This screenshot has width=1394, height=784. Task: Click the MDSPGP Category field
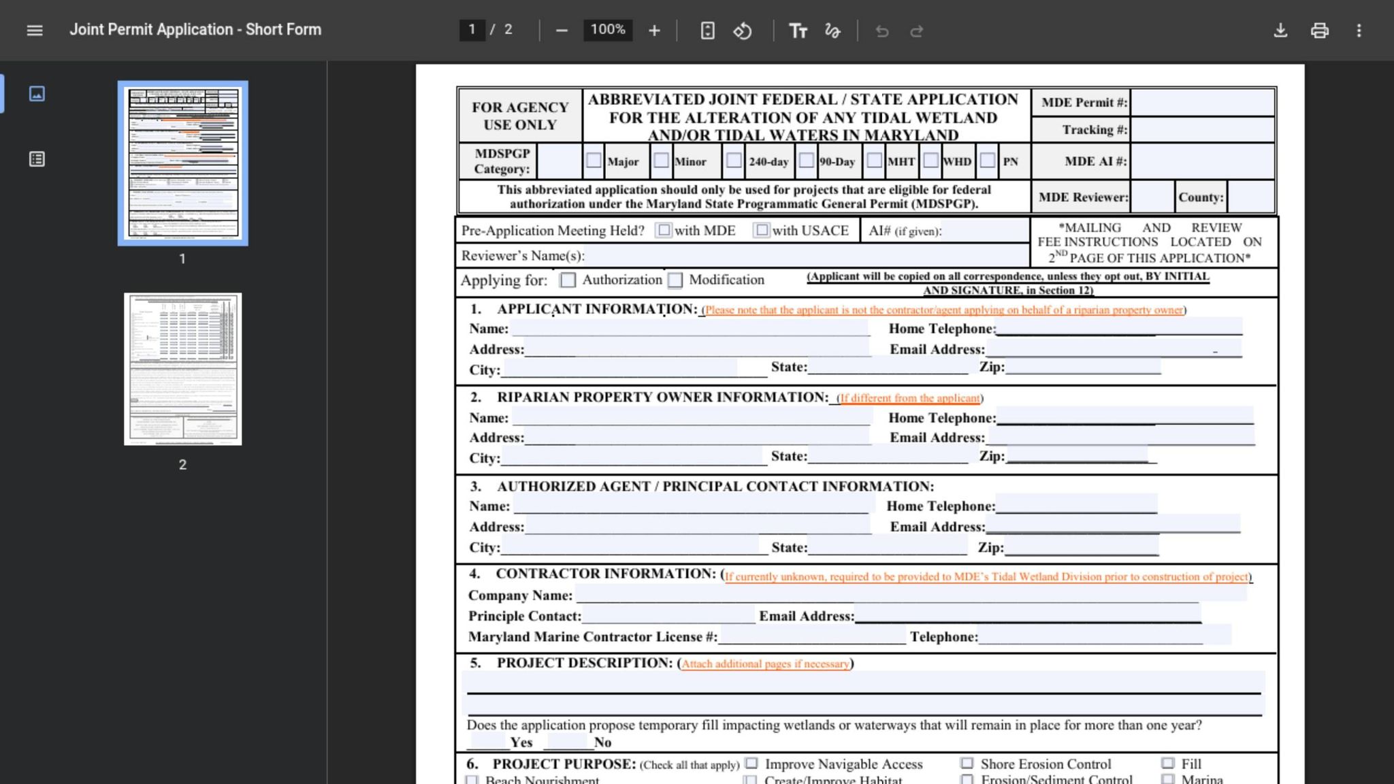tap(560, 161)
